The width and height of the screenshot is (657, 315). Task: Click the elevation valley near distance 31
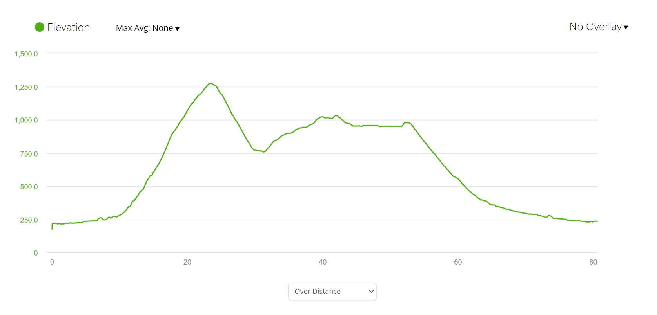tap(264, 152)
